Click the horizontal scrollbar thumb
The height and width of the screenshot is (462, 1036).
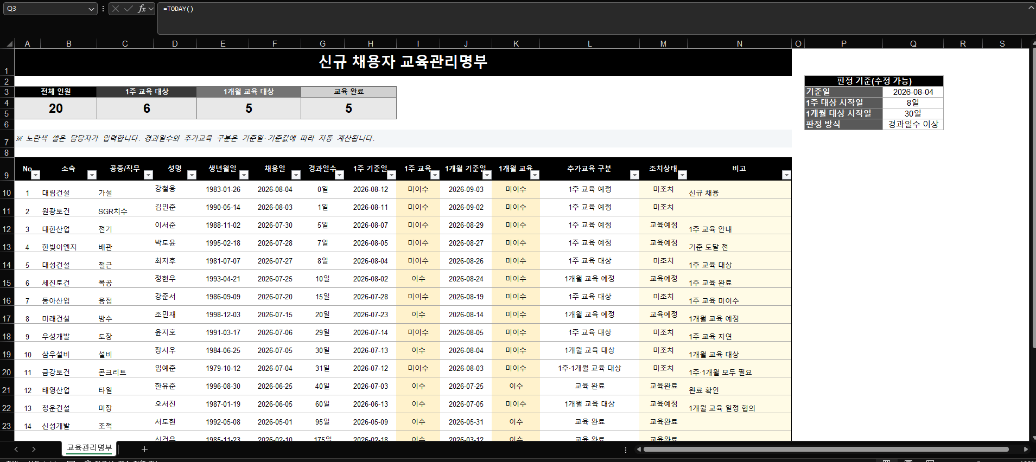(826, 449)
